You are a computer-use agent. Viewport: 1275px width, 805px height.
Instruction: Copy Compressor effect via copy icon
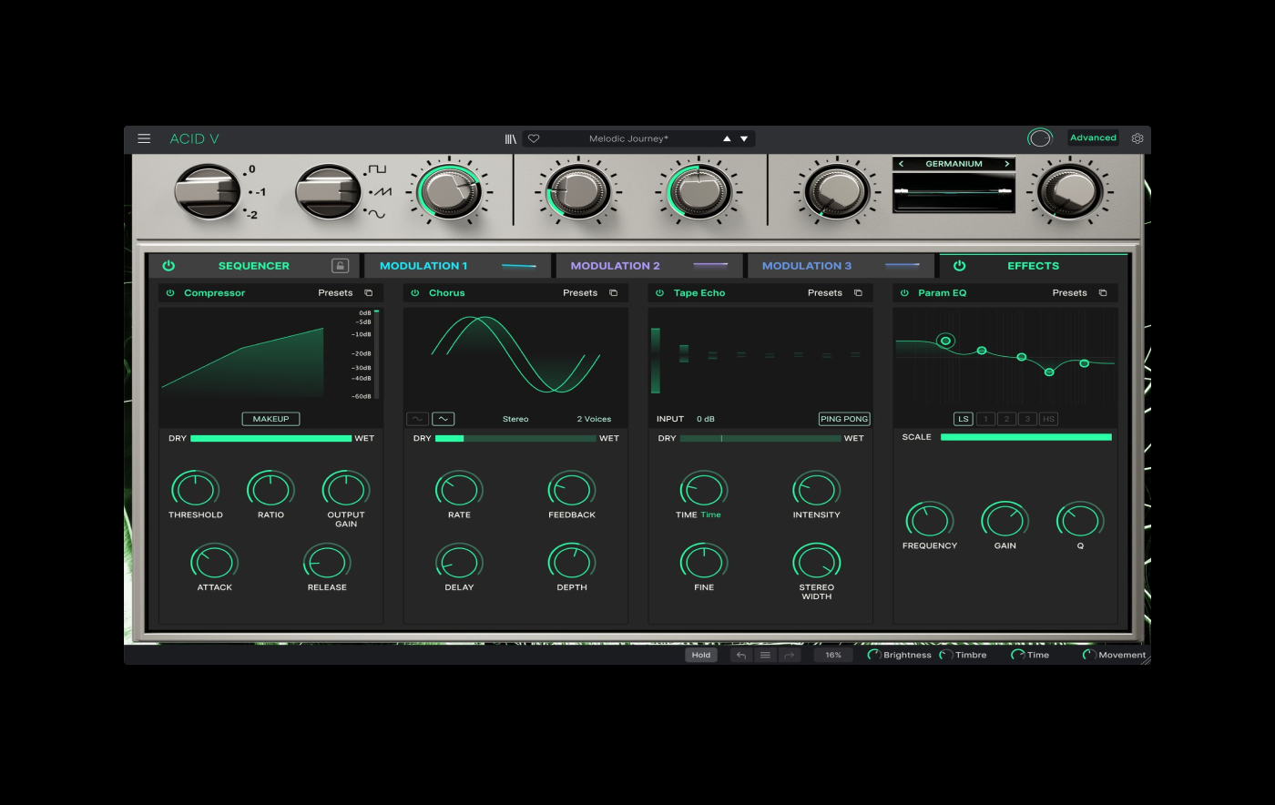pyautogui.click(x=369, y=293)
